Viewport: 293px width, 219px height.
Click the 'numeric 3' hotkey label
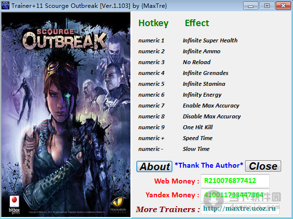coord(151,62)
